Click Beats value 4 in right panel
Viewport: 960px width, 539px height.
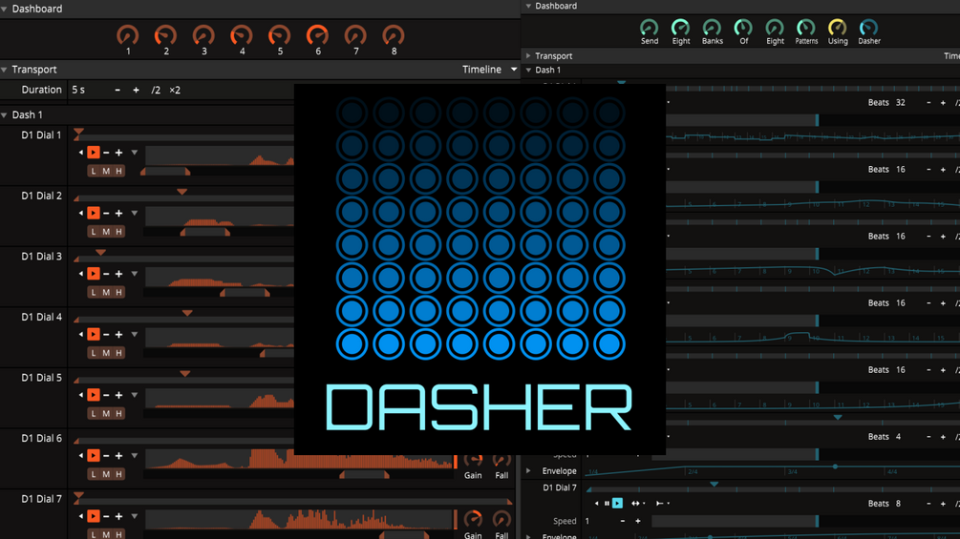pos(898,437)
